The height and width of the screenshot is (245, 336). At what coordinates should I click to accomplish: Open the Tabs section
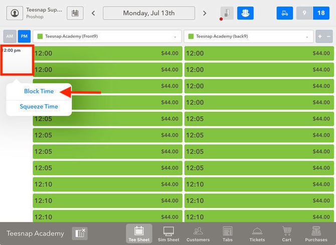(228, 233)
